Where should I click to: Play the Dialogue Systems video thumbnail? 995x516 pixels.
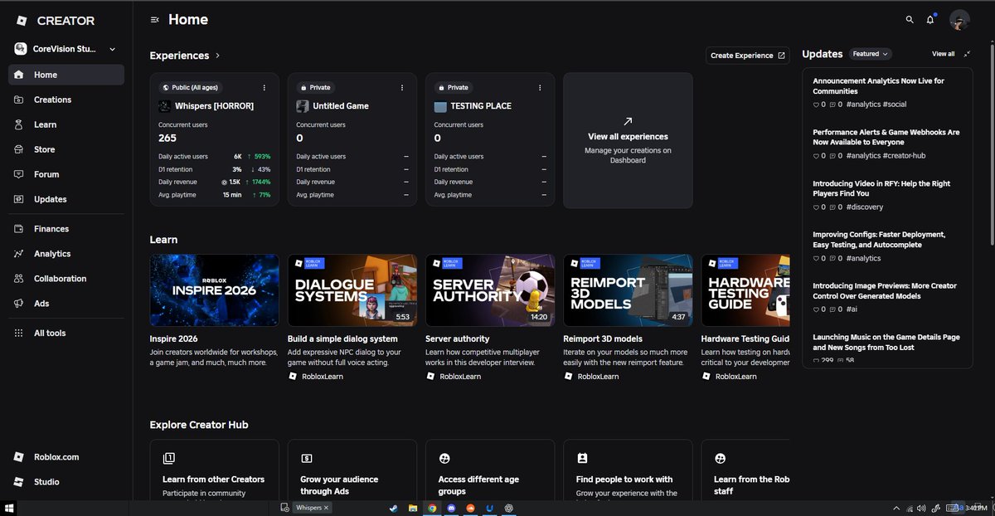click(x=352, y=290)
